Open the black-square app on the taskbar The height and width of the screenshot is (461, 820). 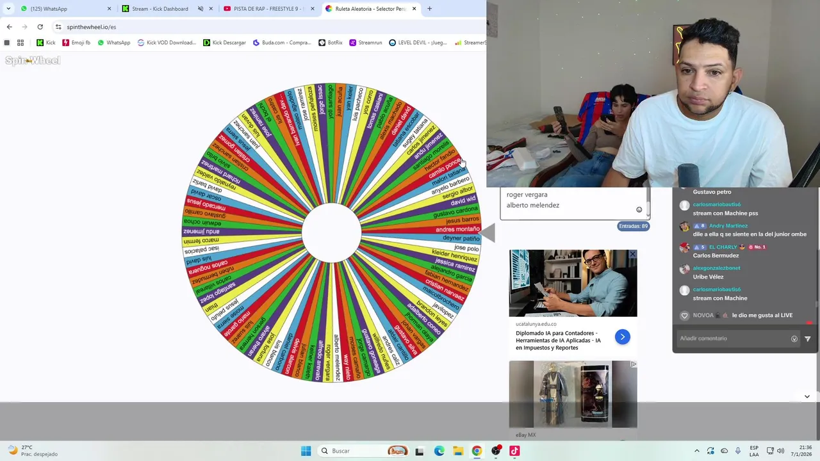(420, 451)
